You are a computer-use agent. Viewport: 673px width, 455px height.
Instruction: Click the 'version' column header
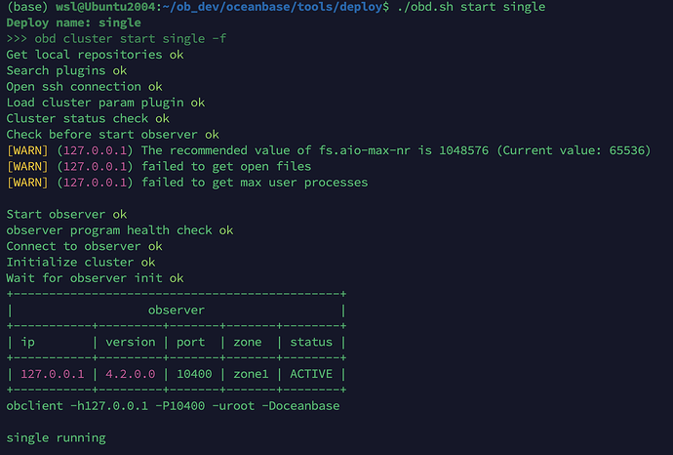click(x=131, y=342)
